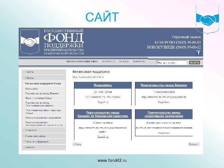This screenshot has width=224, height=168.
Task: Open the КОНКУРСЫ top menu item
Action: coord(109,61)
